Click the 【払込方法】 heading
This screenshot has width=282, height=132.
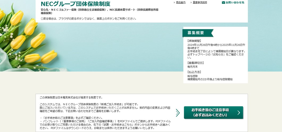click(x=195, y=72)
